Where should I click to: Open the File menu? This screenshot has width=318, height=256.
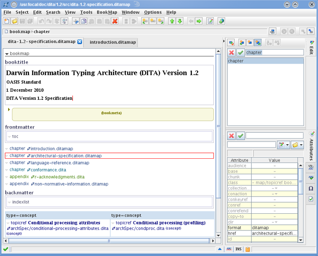7,12
